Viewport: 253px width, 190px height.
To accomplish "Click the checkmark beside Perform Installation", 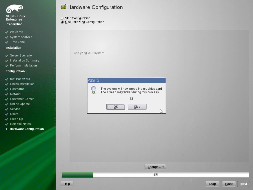I will coord(7,66).
